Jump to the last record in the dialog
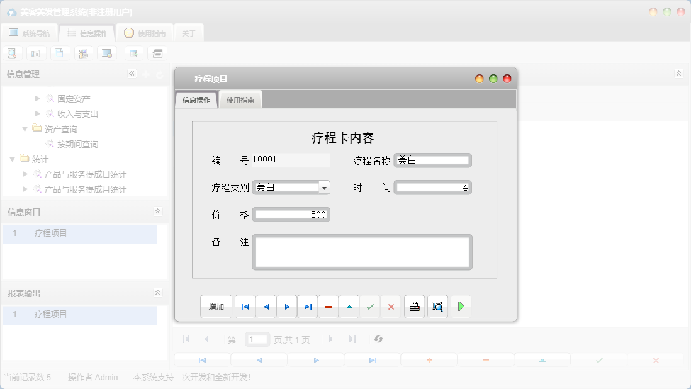Viewport: 691px width, 389px height. 308,307
